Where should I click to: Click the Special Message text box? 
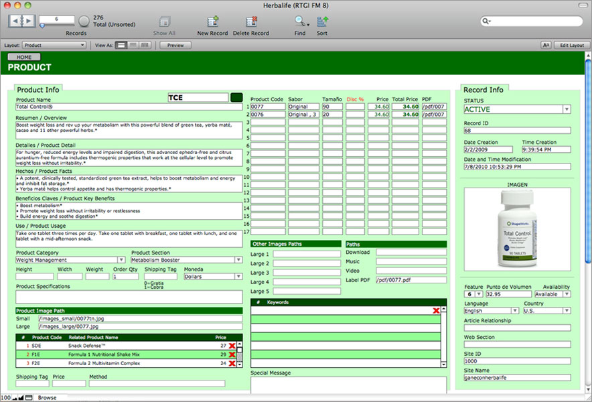click(x=348, y=385)
